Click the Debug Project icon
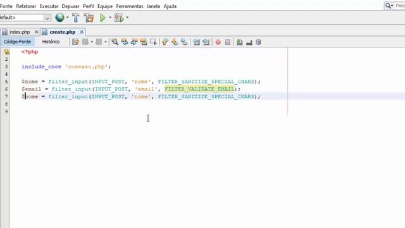405x228 pixels. click(x=119, y=18)
